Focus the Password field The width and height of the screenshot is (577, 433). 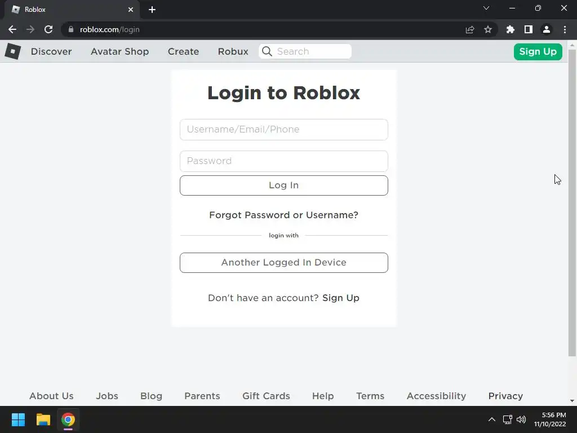coord(284,161)
